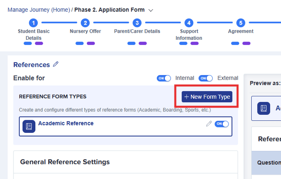Click the form icon in the preview panel
The height and width of the screenshot is (179, 281).
pos(264,108)
